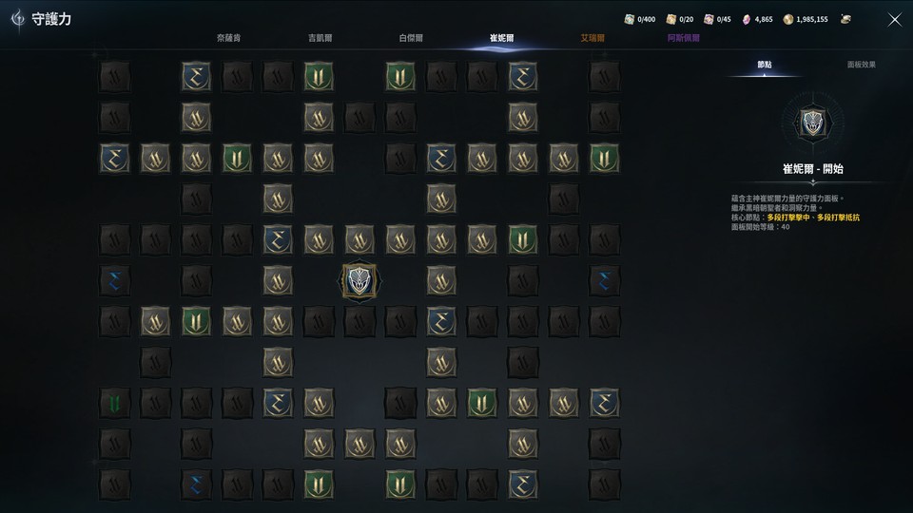The width and height of the screenshot is (913, 513).
Task: Open the purple 阿斯佩爾 tab
Action: click(684, 38)
